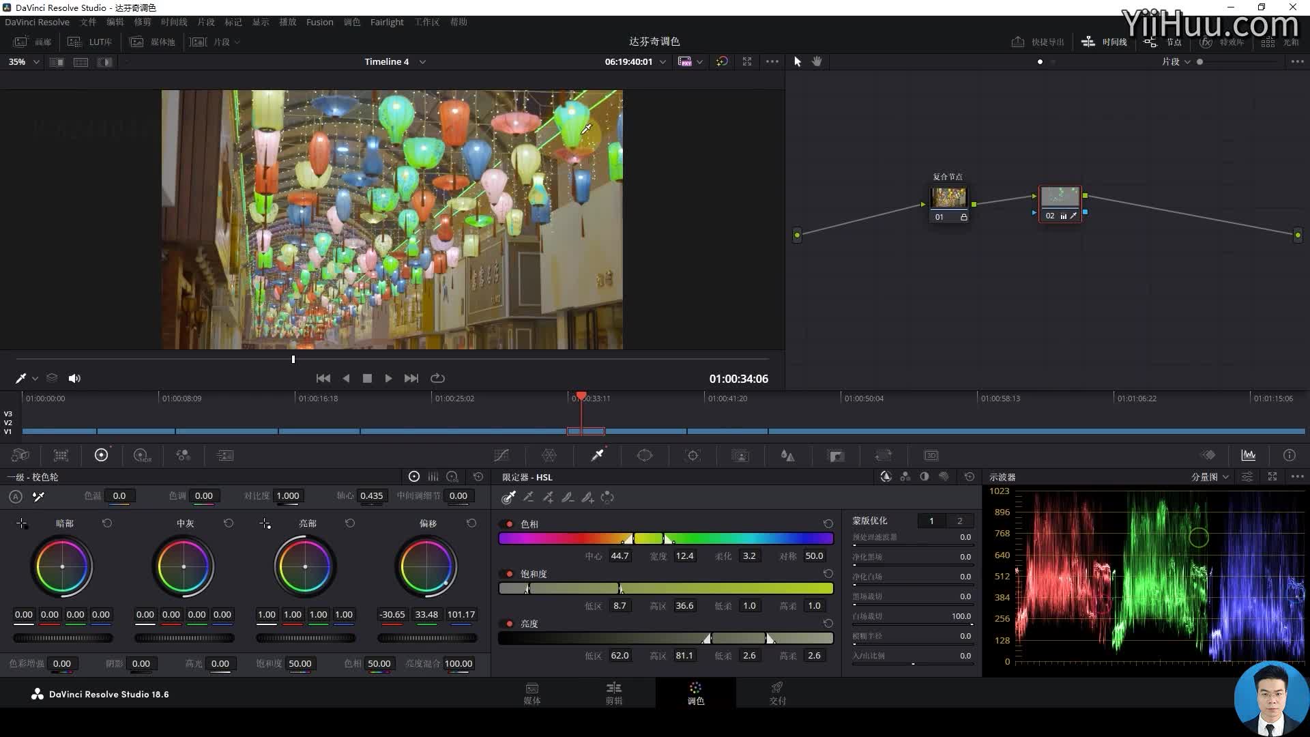Click the invert qualifier selection icon
This screenshot has height=737, width=1310.
(x=607, y=497)
